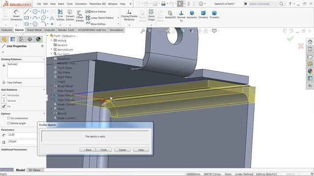Click the angle field 270.00°
The image size is (314, 176).
[x=22, y=142]
